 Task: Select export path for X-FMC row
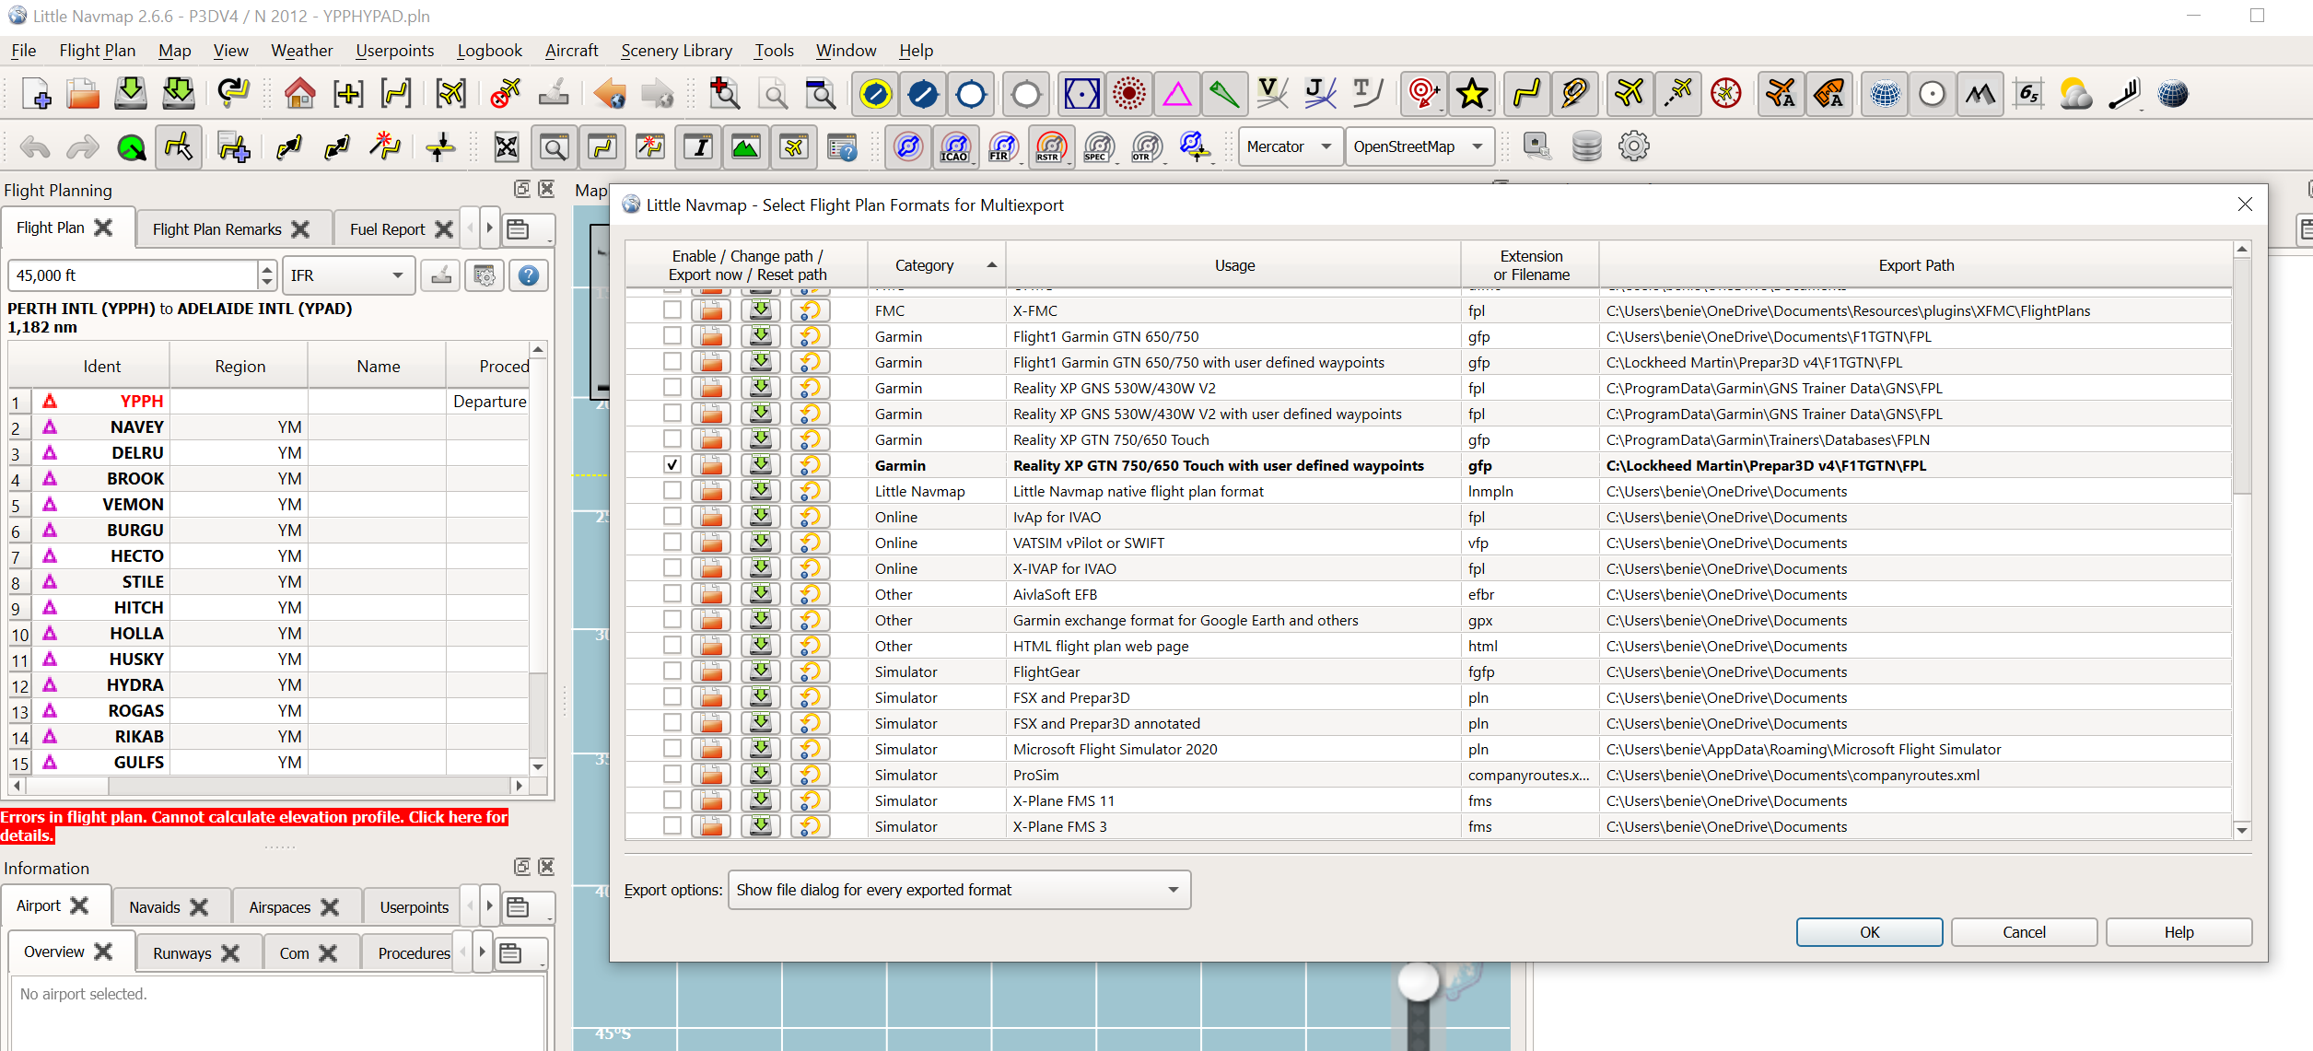click(711, 311)
